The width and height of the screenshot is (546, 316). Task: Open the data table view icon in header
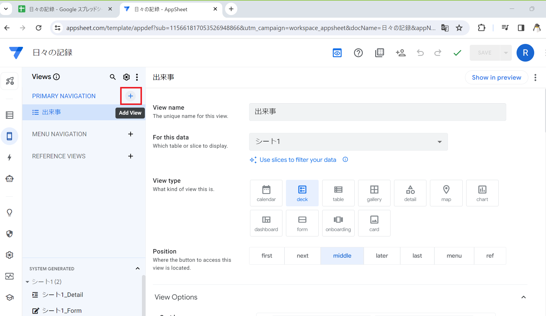[379, 53]
